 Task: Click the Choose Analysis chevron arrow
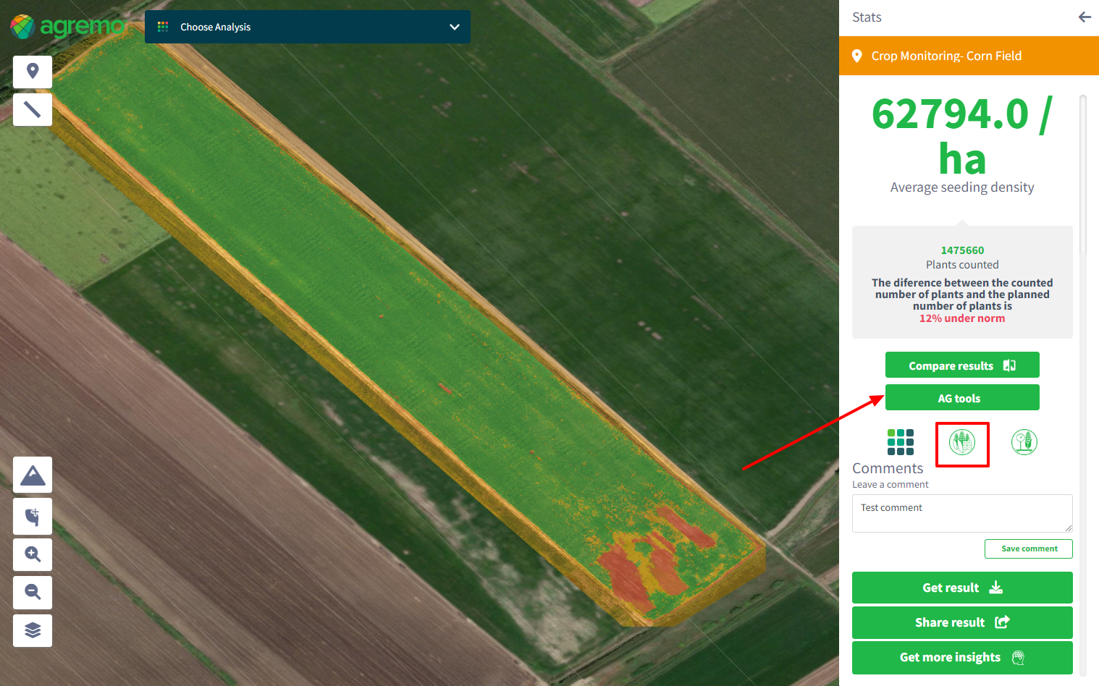455,27
